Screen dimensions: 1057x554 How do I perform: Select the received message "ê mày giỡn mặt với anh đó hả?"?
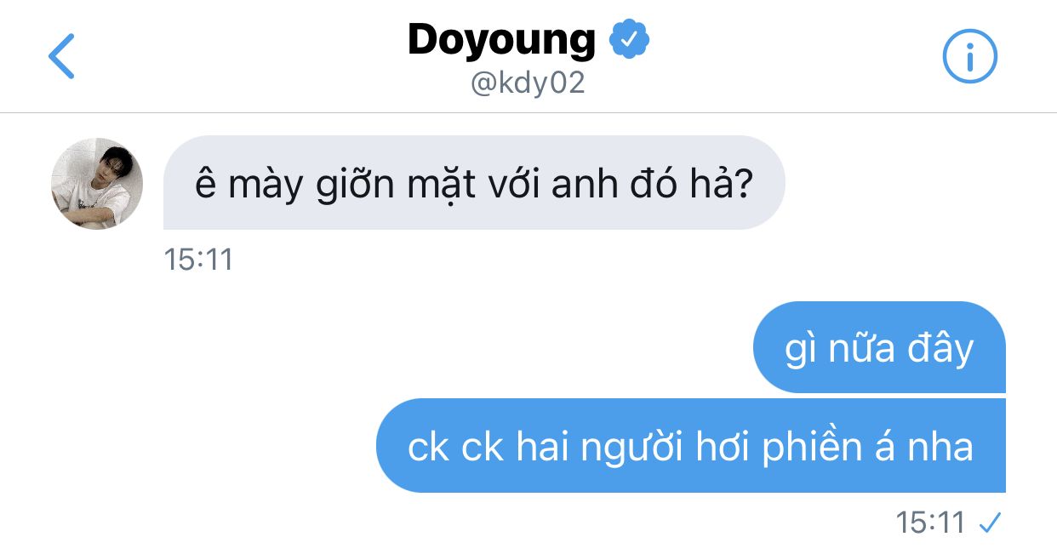(474, 183)
